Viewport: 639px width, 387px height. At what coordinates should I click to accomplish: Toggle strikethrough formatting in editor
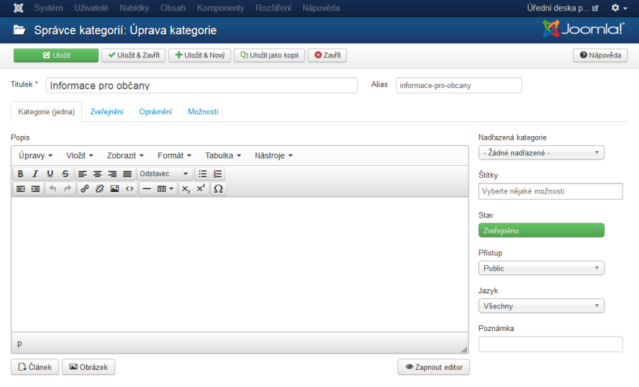tap(65, 174)
